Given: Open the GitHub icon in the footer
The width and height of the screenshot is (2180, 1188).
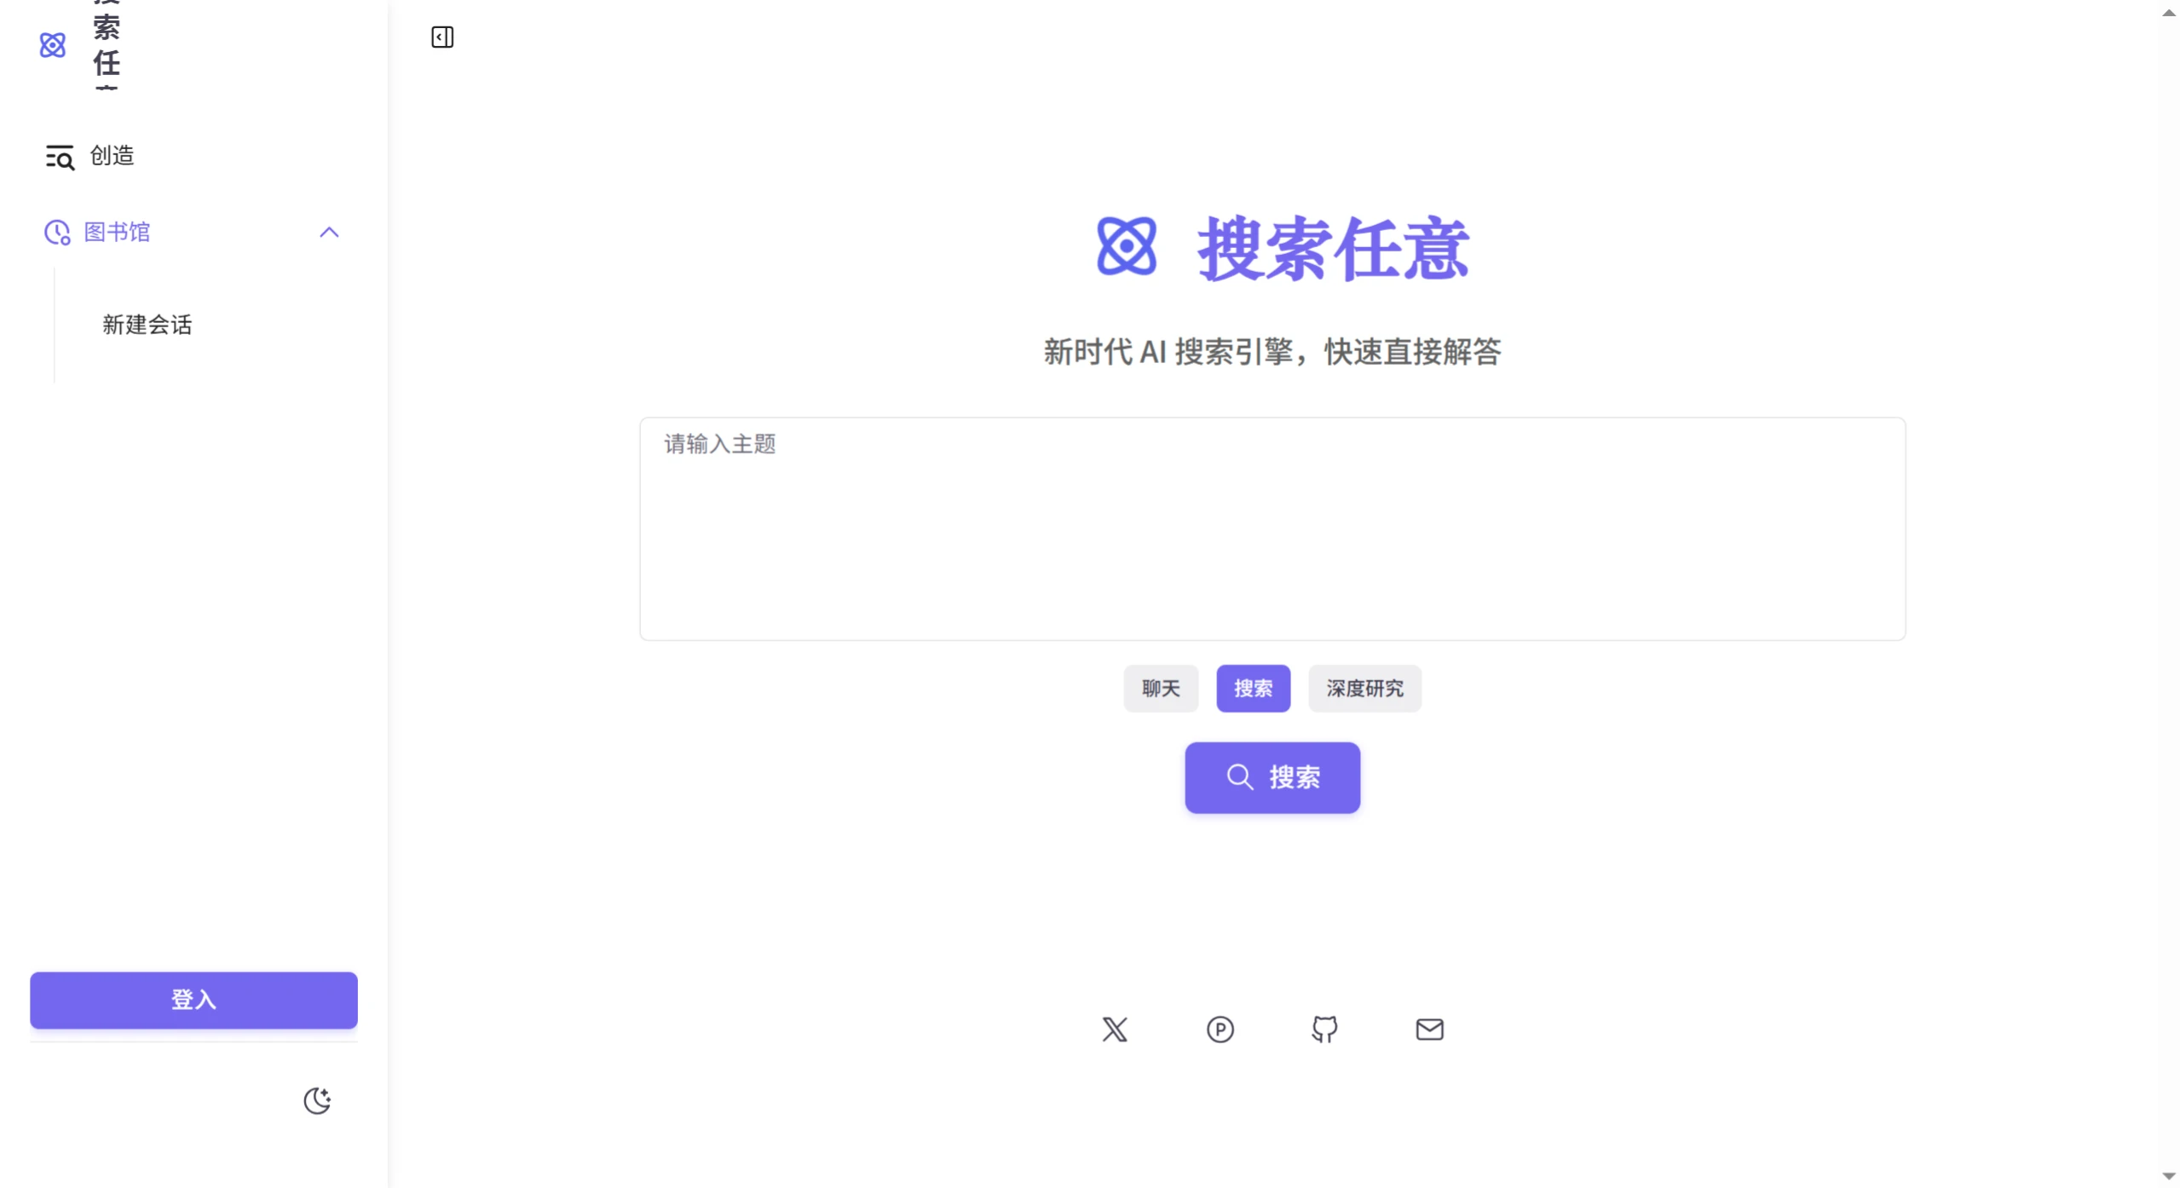Looking at the screenshot, I should pyautogui.click(x=1324, y=1029).
